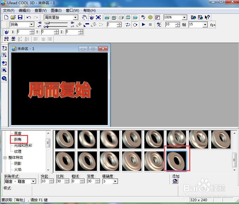Select 画廊 in the effects tree
The width and height of the screenshot is (239, 204).
coord(18,133)
